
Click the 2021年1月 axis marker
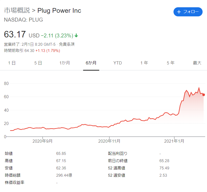coord(174,141)
